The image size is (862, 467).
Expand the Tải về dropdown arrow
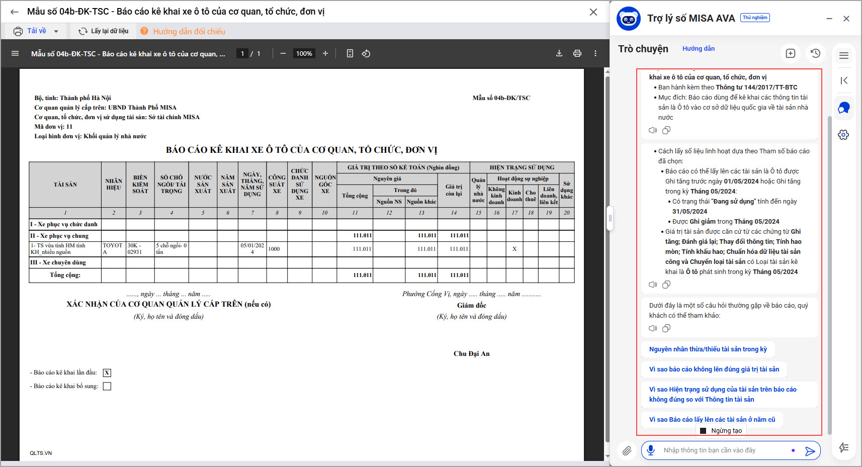click(56, 31)
